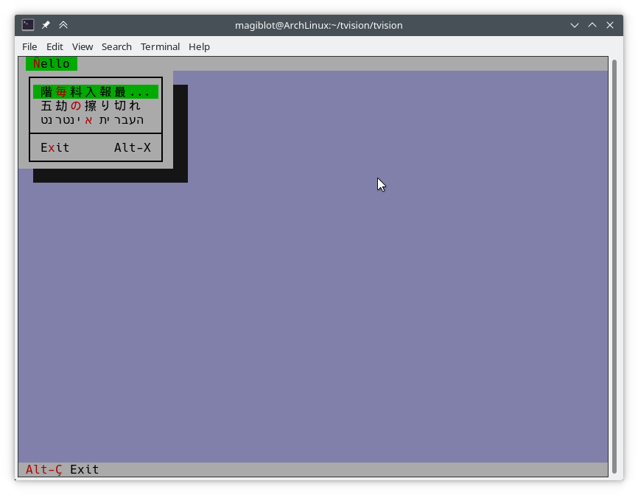This screenshot has width=638, height=495.
Task: Click the window title magiblot@ArchLinux:~/tvision/tvision
Action: [318, 25]
